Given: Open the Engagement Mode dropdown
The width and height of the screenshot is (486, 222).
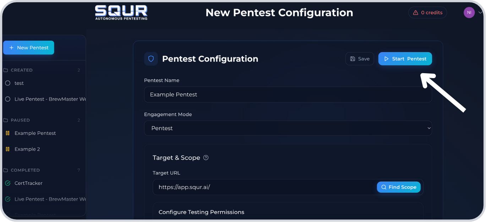Looking at the screenshot, I should pyautogui.click(x=288, y=128).
